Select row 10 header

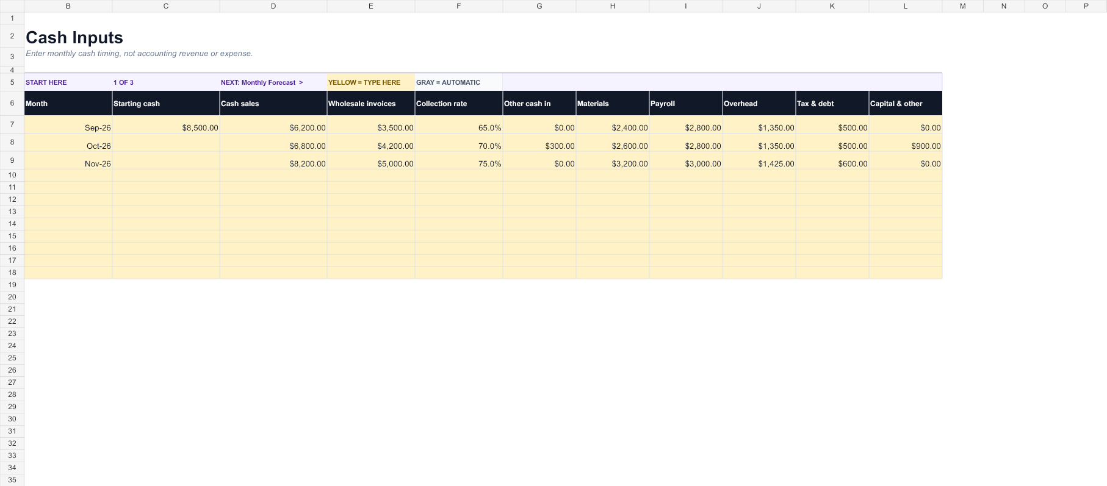point(12,175)
